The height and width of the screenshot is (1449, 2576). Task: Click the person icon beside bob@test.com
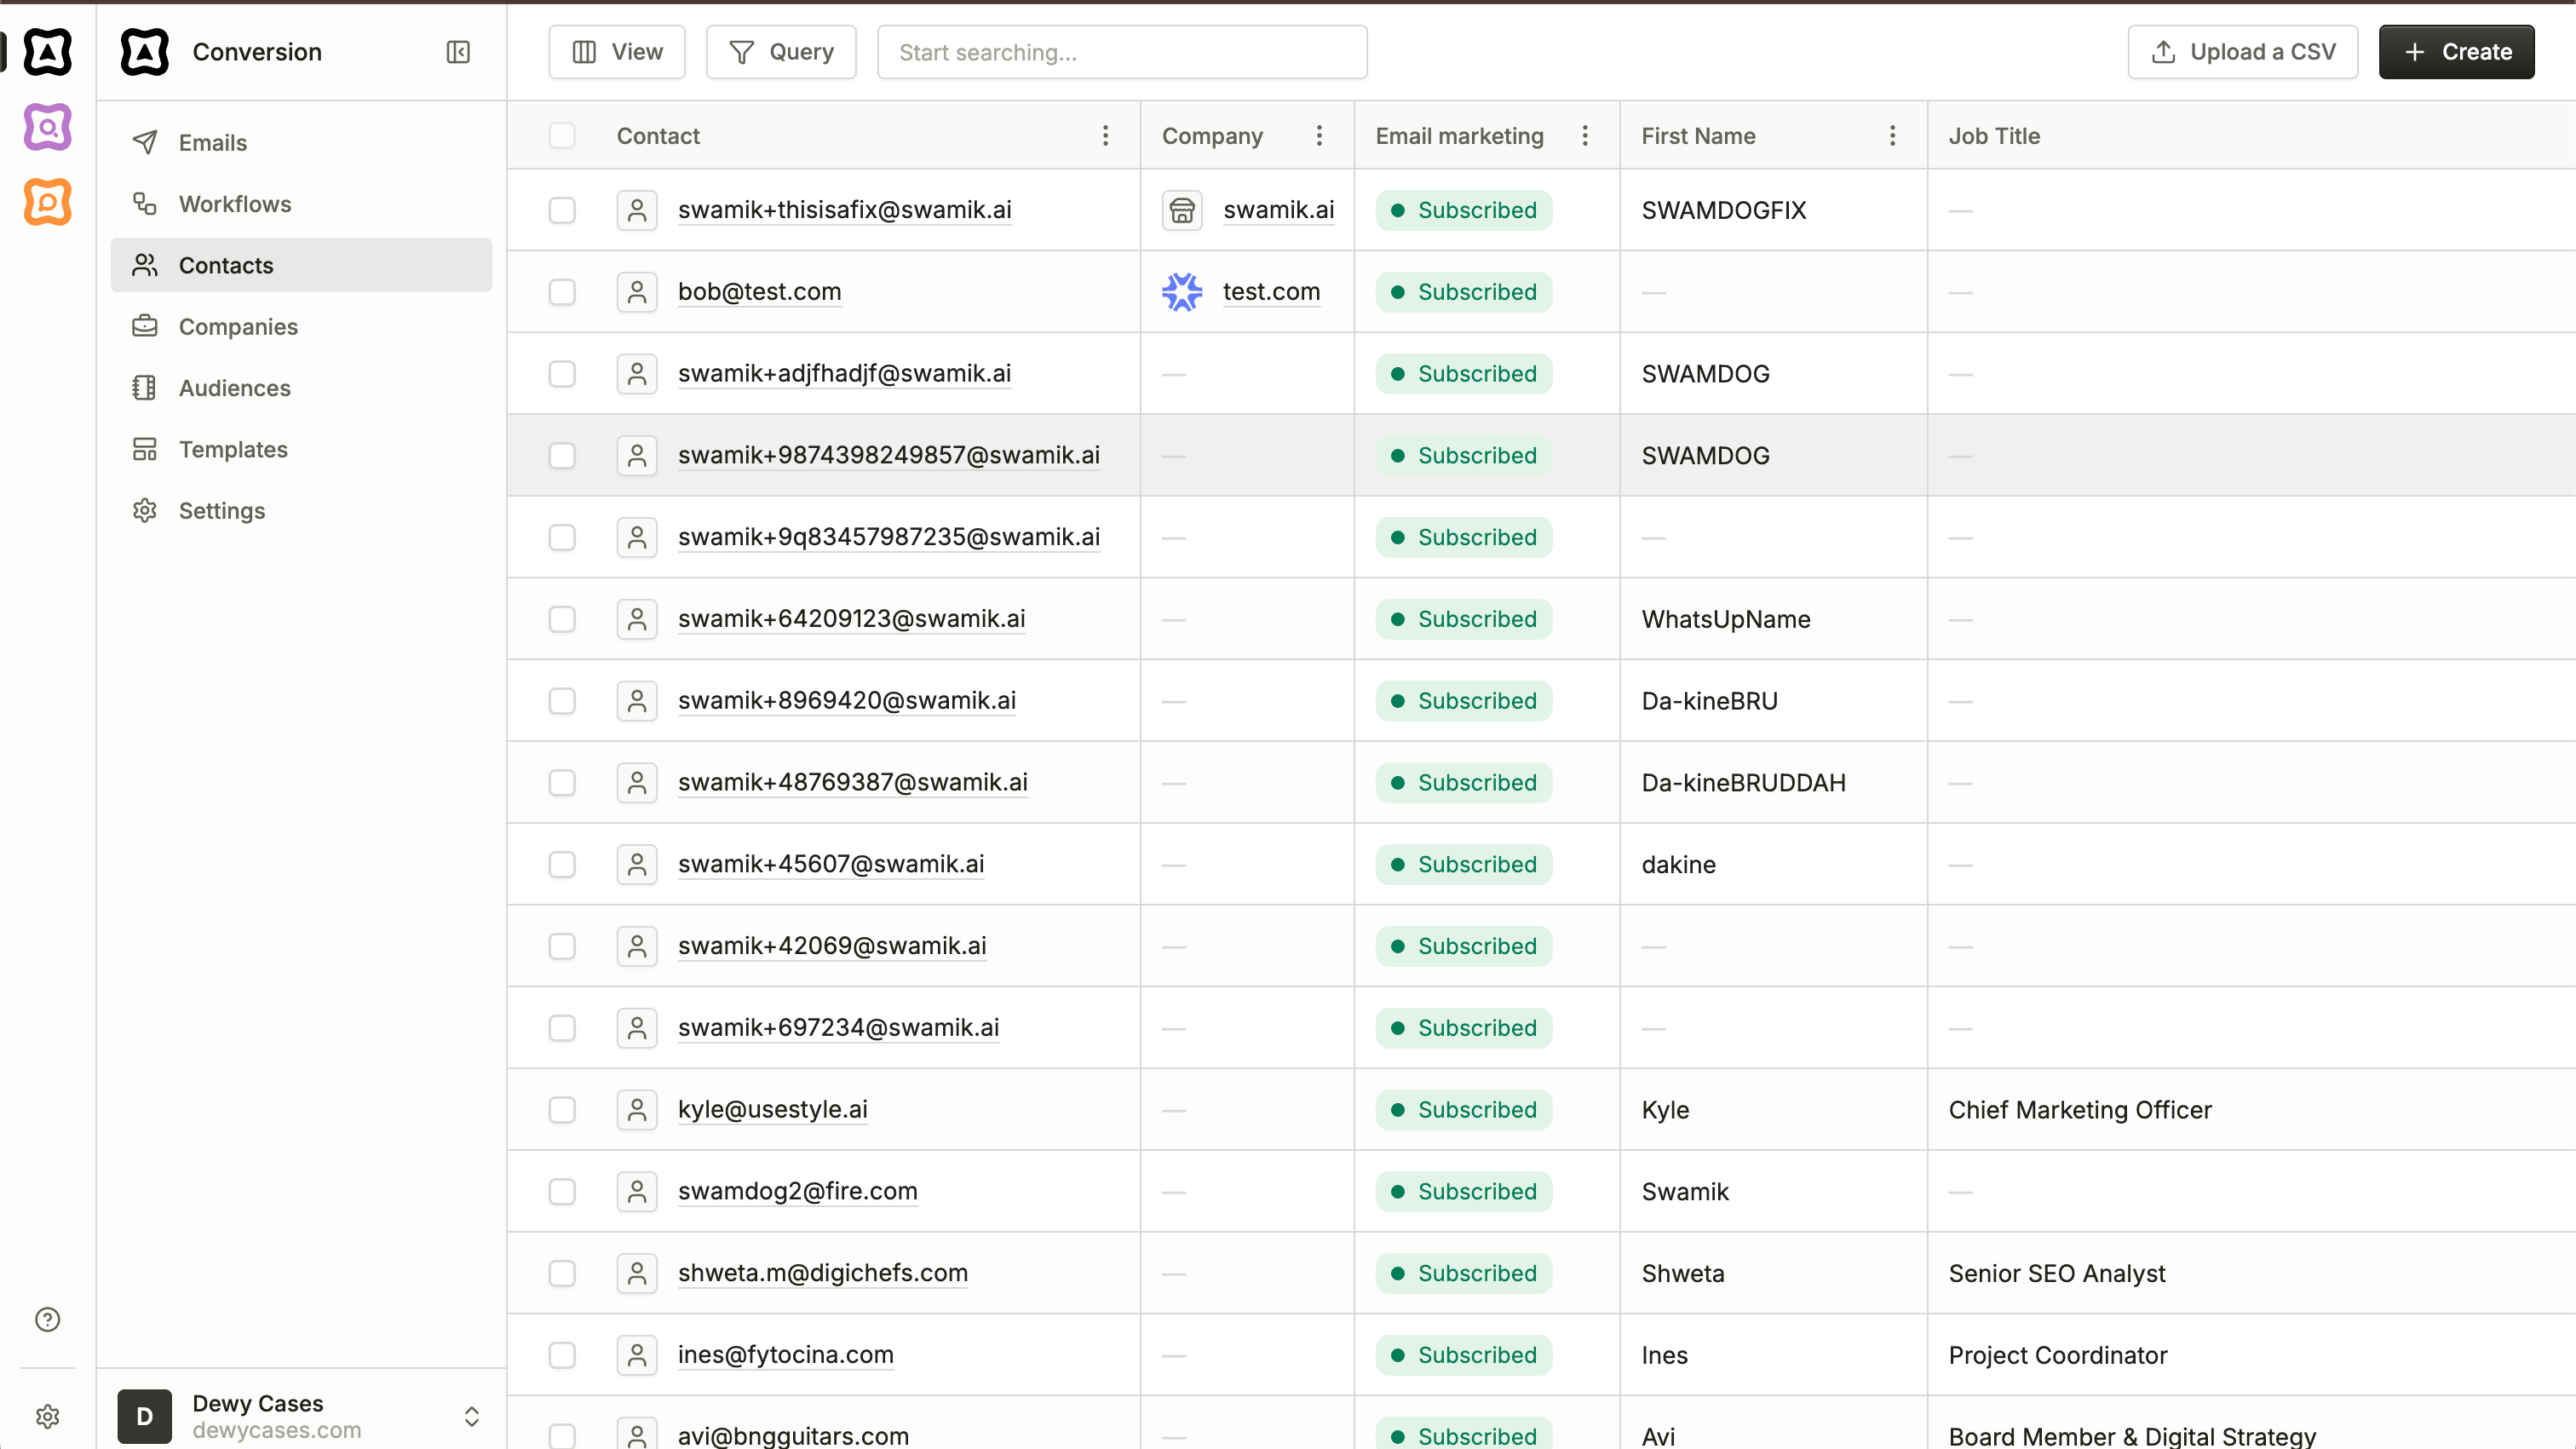pos(636,292)
